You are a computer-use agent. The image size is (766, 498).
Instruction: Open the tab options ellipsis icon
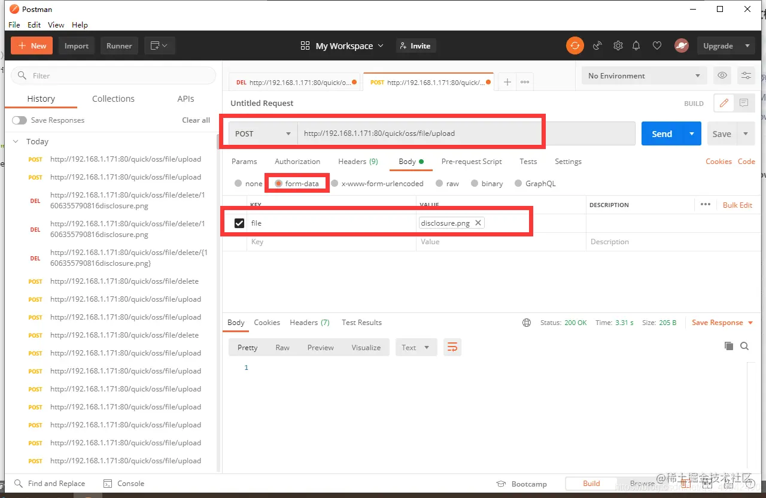[x=525, y=82]
